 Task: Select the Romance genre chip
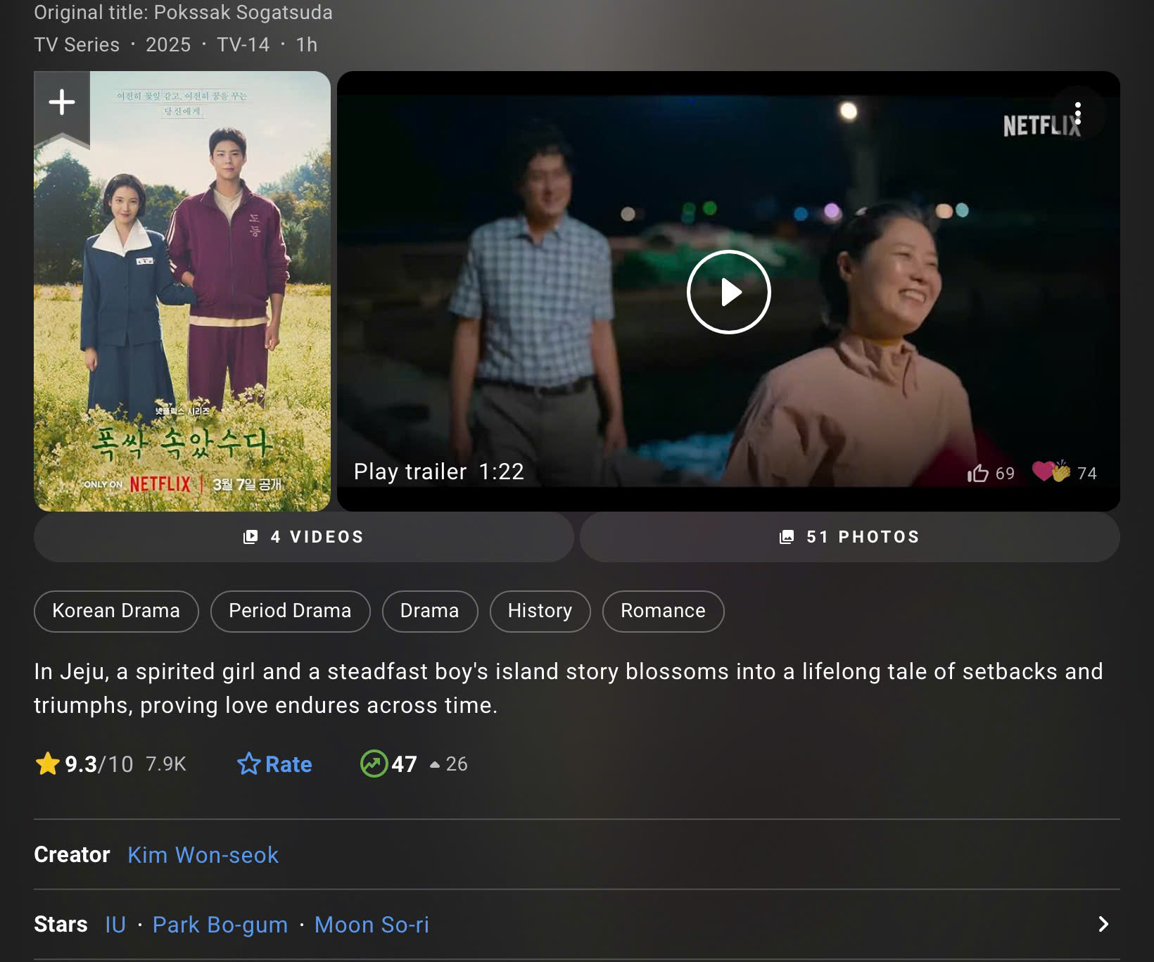pyautogui.click(x=663, y=611)
